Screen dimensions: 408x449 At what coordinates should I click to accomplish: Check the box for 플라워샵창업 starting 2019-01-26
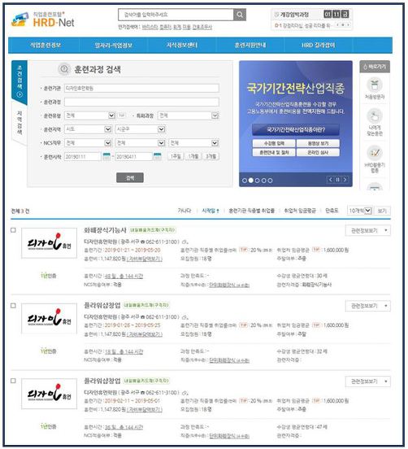click(x=13, y=306)
